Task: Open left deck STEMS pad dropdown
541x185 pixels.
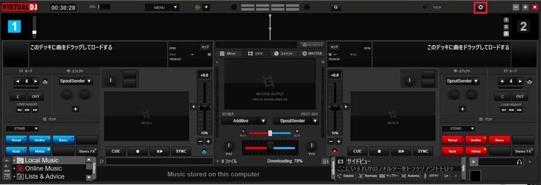Action: coord(22,129)
